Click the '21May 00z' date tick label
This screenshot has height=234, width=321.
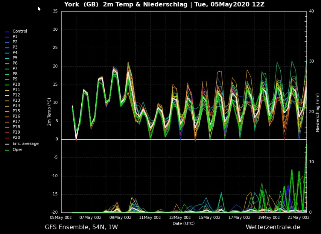pos(299,218)
